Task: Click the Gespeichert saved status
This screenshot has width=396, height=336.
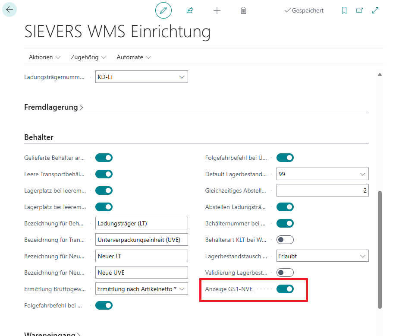Action: point(304,10)
